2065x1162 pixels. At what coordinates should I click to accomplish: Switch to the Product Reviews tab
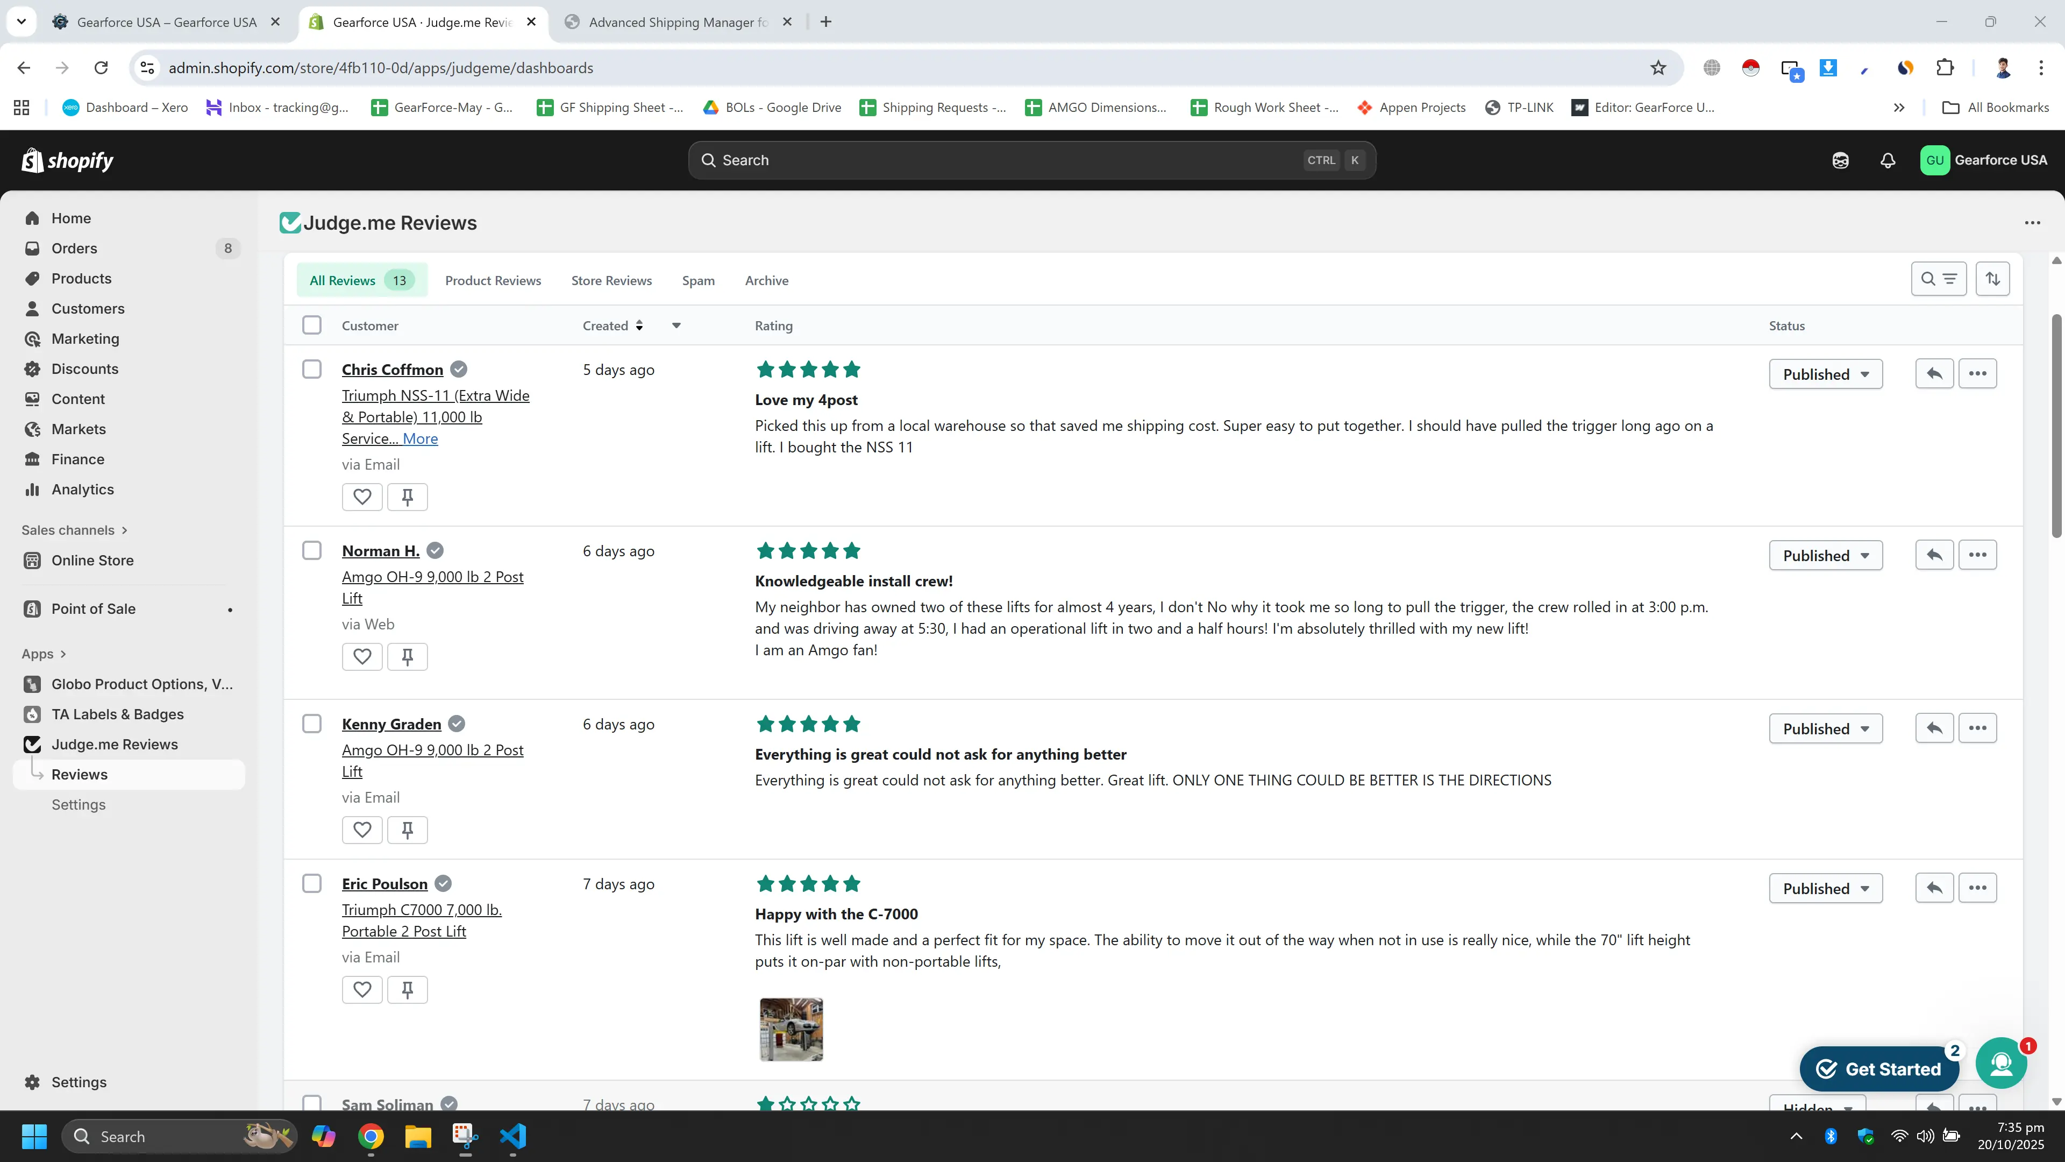coord(493,281)
